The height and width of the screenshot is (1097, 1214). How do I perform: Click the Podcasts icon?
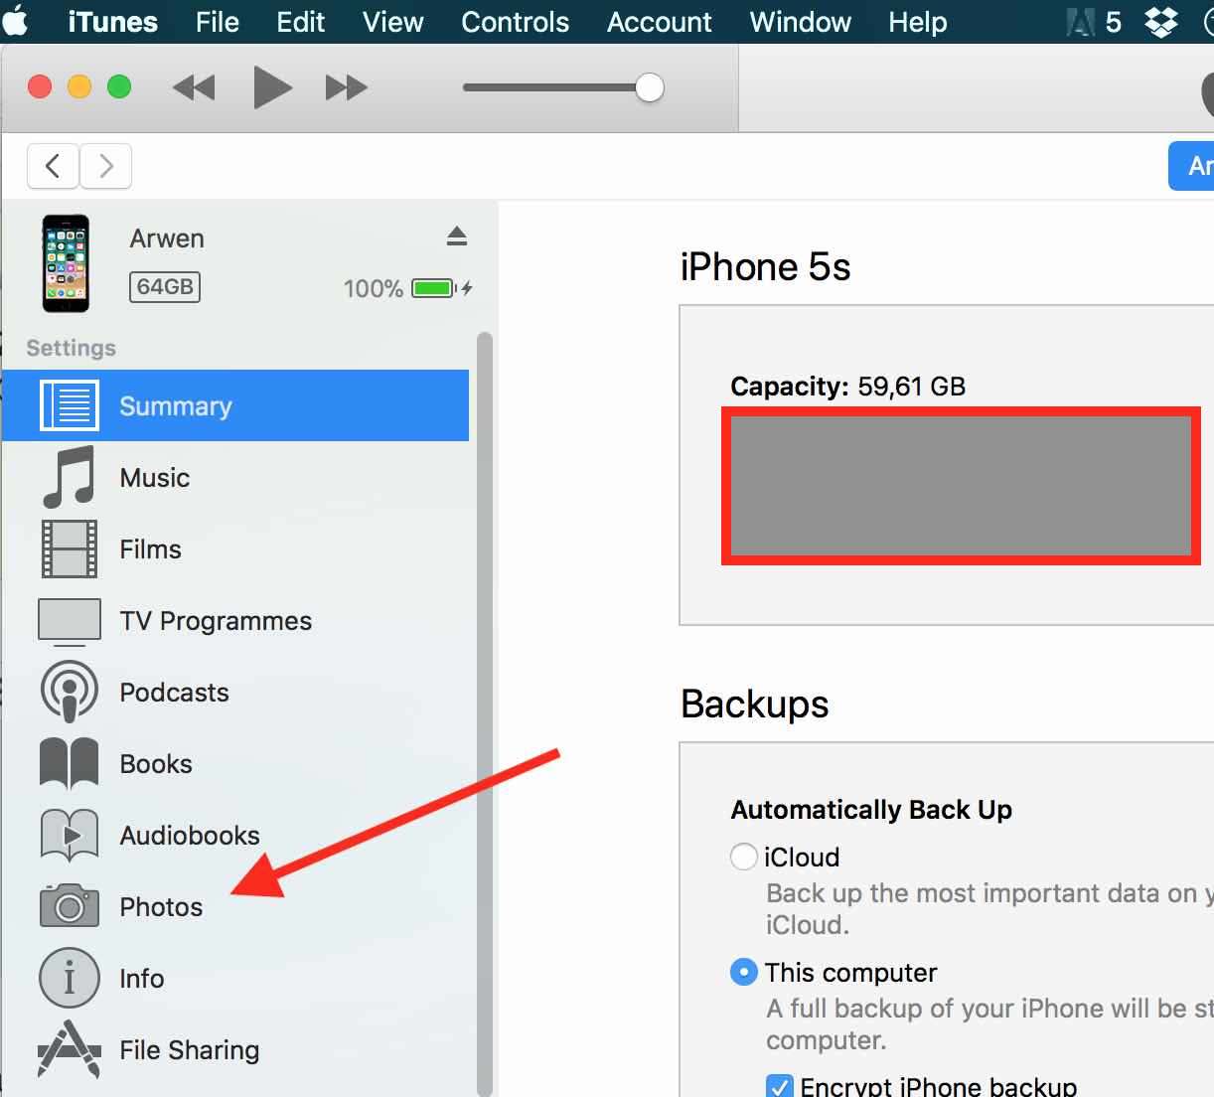click(70, 692)
